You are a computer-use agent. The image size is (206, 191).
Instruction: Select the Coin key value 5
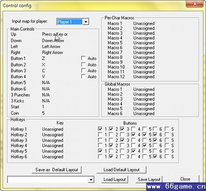[43, 113]
